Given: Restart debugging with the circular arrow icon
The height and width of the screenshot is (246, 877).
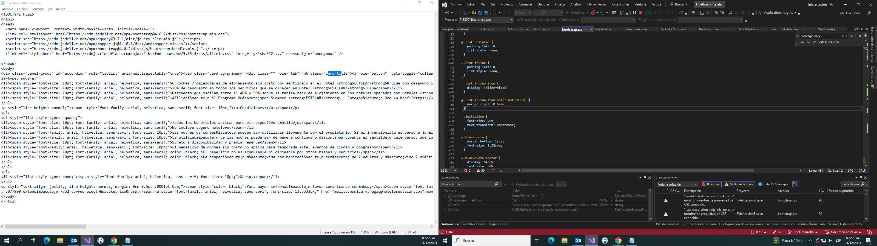Looking at the screenshot, I should pyautogui.click(x=647, y=13).
